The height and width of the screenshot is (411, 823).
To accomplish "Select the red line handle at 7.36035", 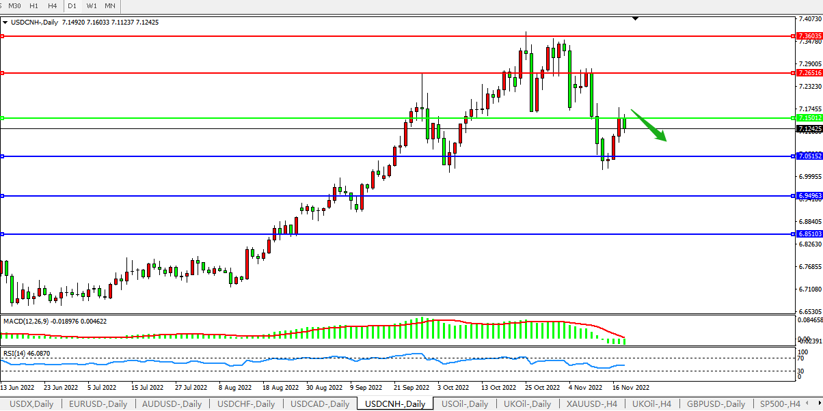I will tap(3, 36).
